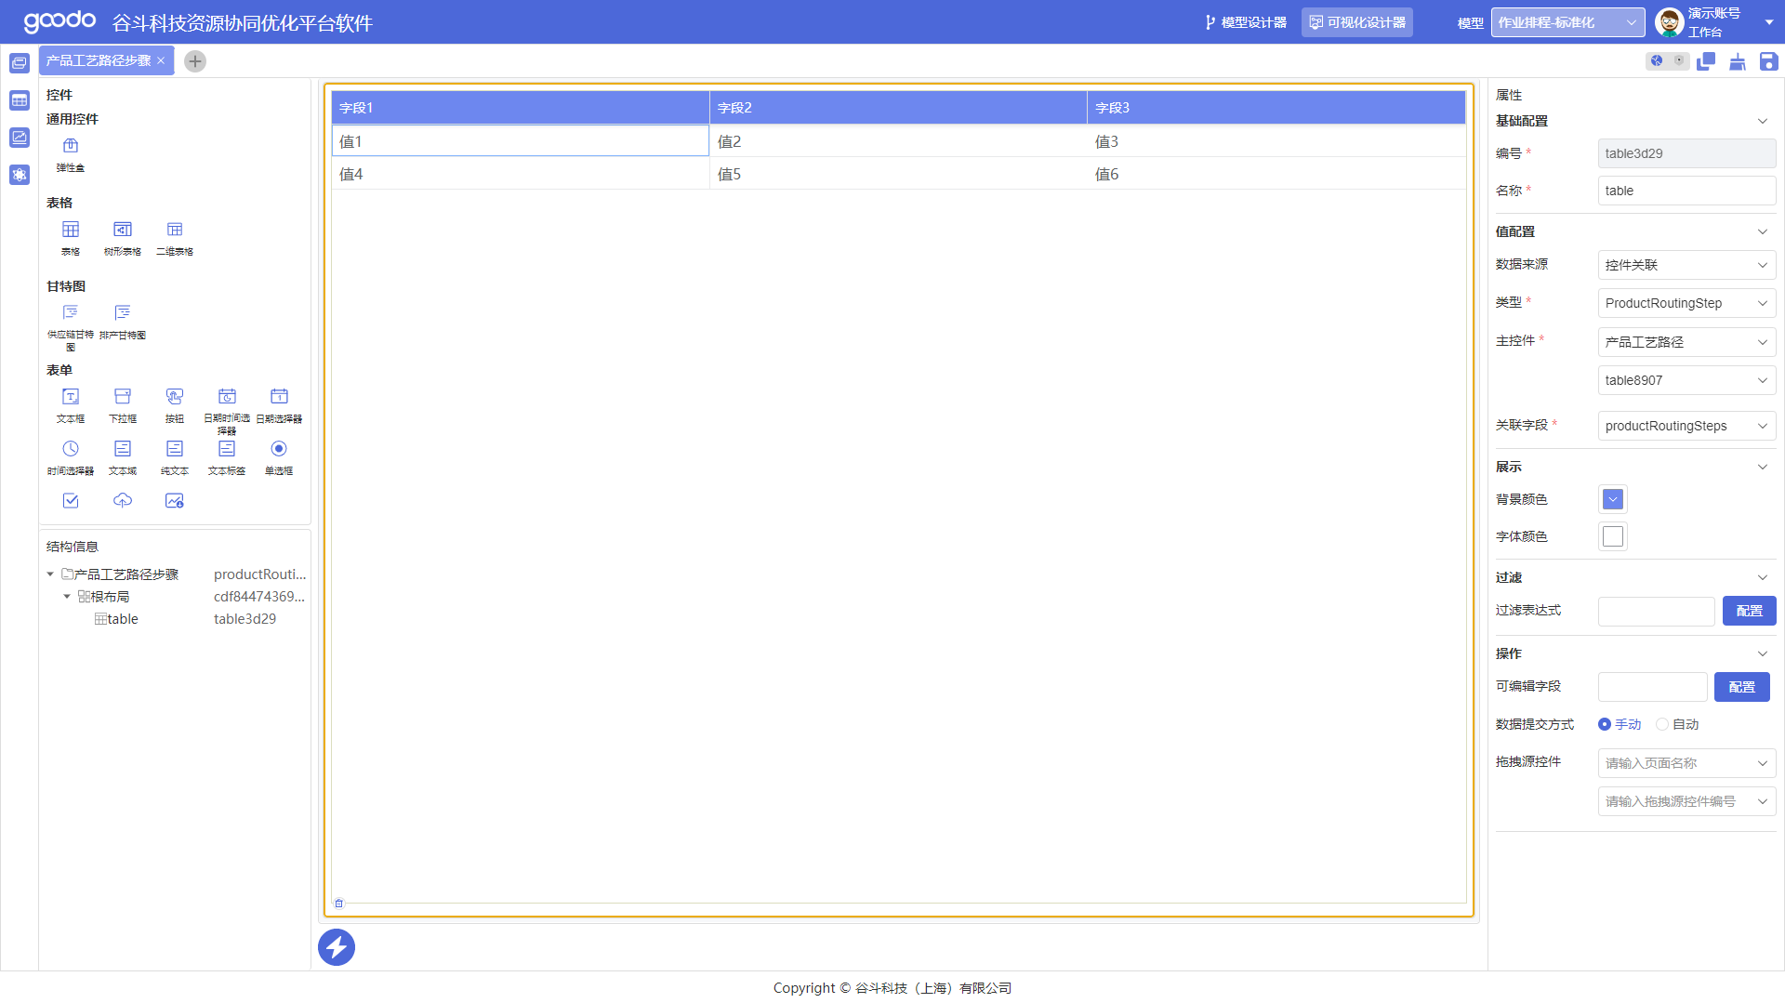
Task: Open the 模型 selector dropdown
Action: click(1567, 22)
